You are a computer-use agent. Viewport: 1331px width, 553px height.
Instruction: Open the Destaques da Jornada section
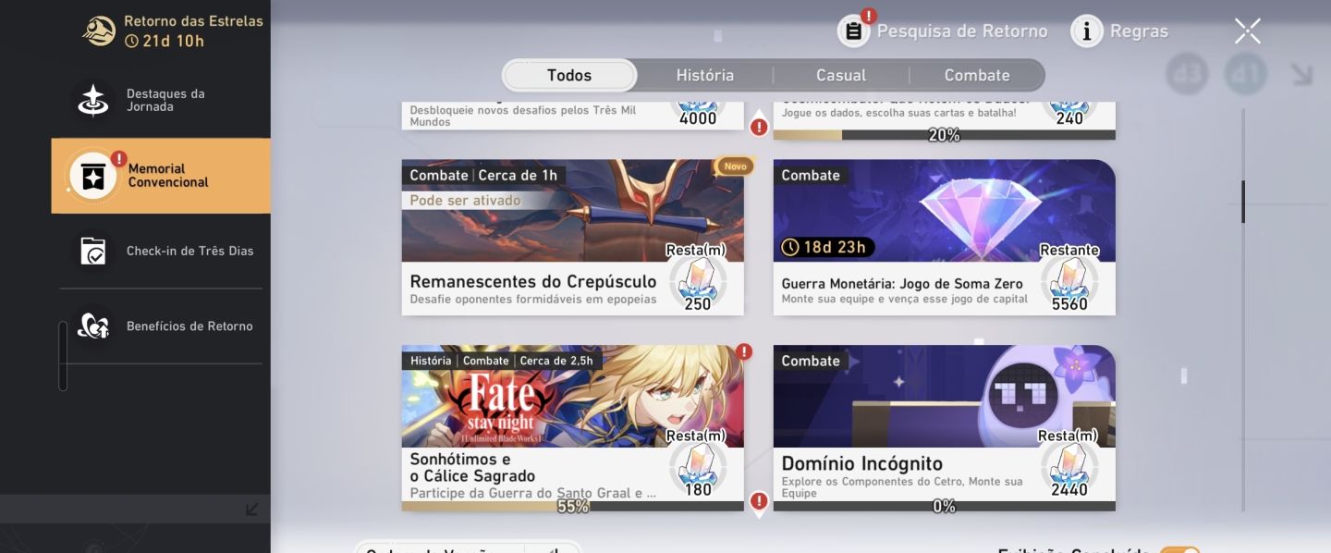pyautogui.click(x=161, y=100)
